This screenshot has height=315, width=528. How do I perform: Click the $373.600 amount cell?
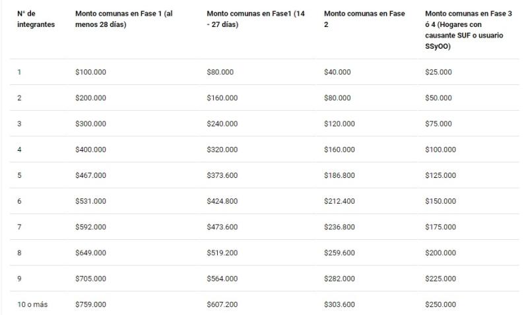(x=222, y=175)
